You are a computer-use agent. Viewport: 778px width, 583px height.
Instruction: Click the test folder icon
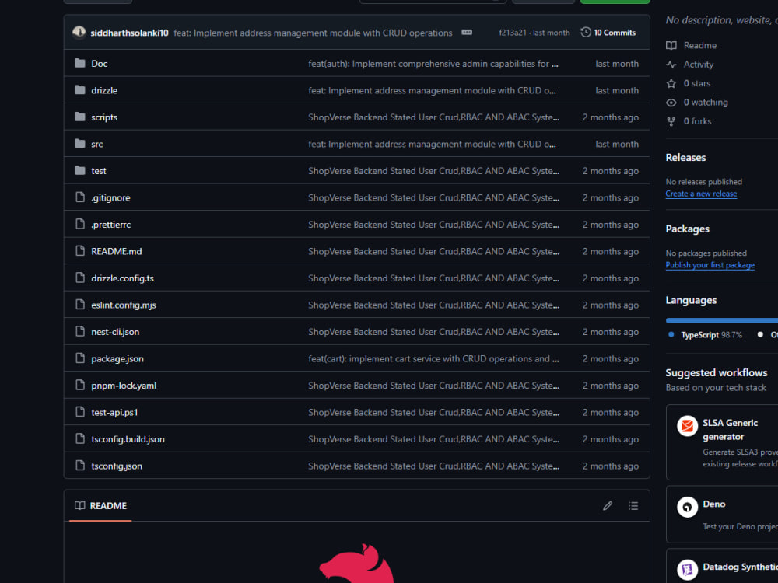[80, 170]
